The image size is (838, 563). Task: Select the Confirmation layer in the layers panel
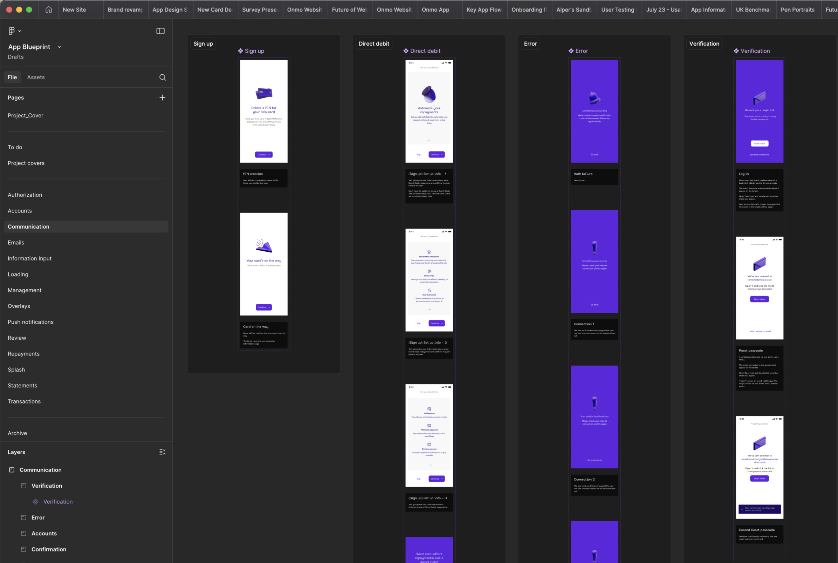pyautogui.click(x=48, y=549)
